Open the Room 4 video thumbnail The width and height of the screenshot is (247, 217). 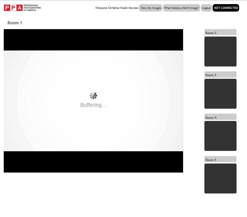220,136
